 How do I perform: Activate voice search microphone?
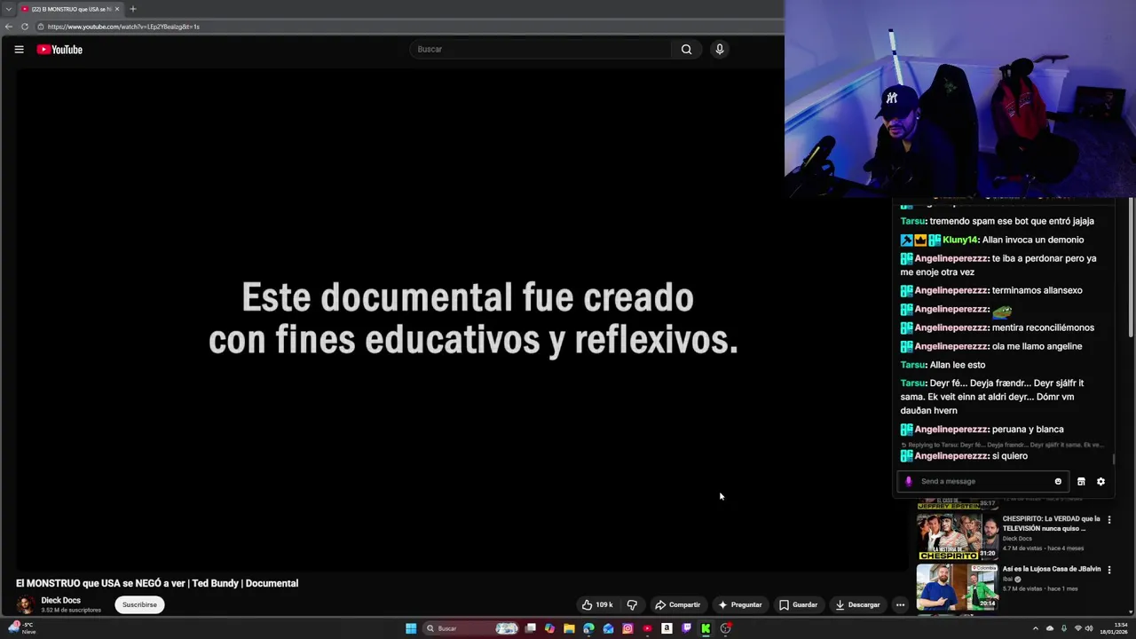pyautogui.click(x=720, y=50)
